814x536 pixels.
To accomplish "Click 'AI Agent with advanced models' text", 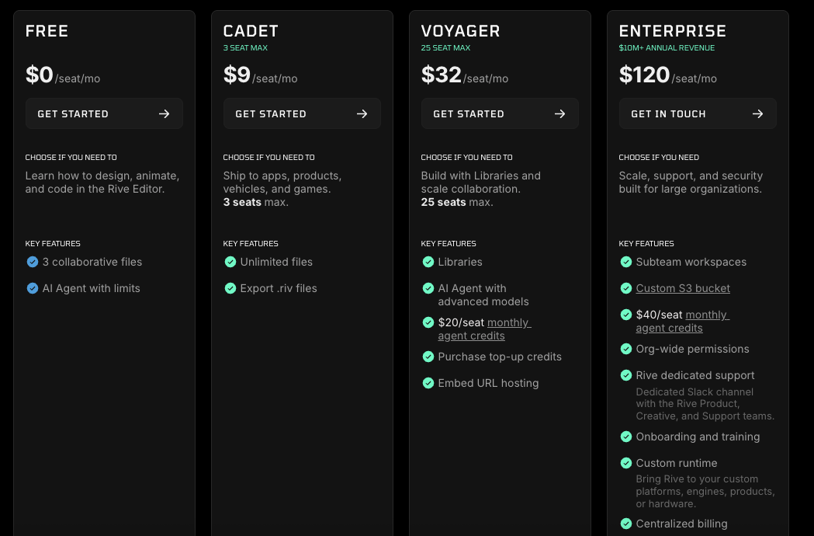I will tap(483, 294).
